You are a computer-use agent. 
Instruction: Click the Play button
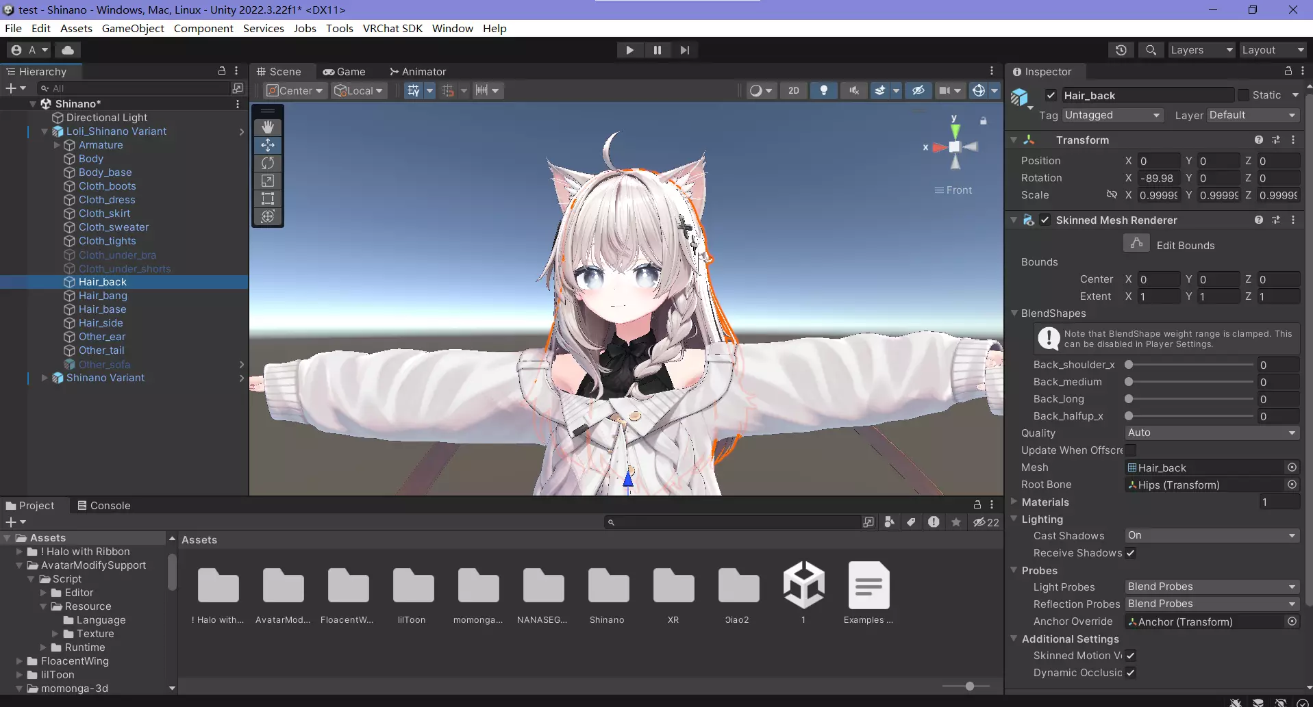pyautogui.click(x=629, y=50)
